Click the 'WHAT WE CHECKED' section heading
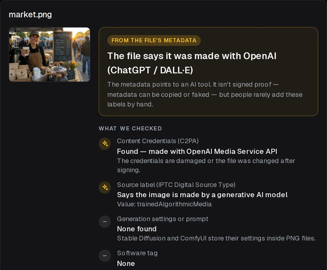The height and width of the screenshot is (270, 327). click(130, 128)
